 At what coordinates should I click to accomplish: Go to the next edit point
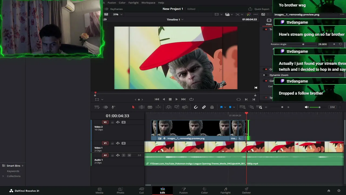[246, 99]
